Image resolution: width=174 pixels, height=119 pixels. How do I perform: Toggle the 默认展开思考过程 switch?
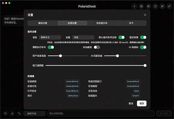click(x=122, y=37)
